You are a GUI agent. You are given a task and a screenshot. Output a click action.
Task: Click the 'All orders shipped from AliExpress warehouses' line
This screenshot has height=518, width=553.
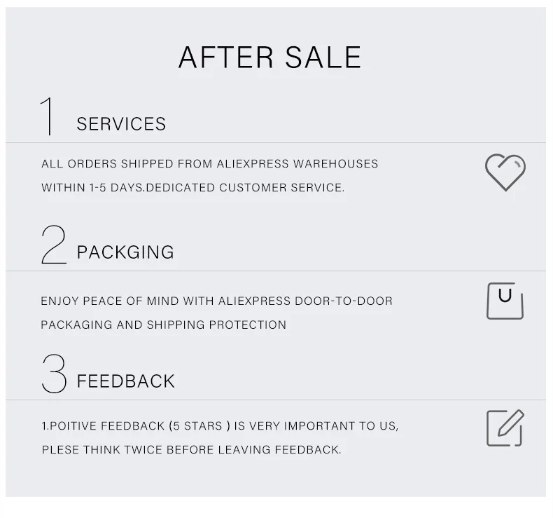[x=209, y=164]
